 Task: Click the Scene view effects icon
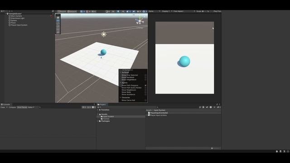click(127, 11)
